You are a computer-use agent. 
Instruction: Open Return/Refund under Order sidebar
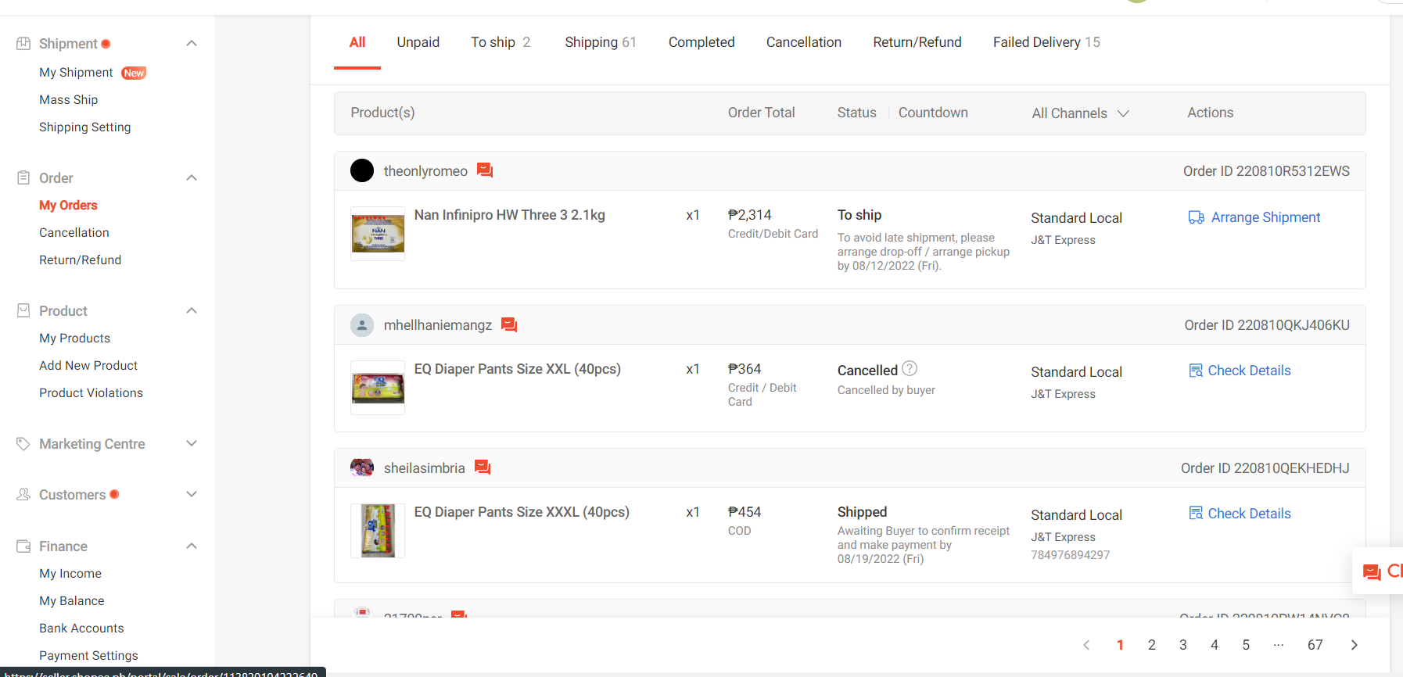tap(81, 260)
